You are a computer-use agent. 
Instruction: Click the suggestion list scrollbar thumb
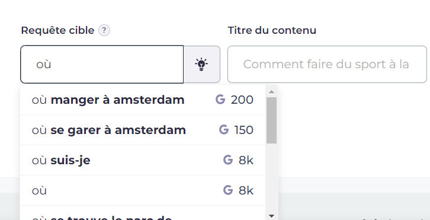(271, 120)
